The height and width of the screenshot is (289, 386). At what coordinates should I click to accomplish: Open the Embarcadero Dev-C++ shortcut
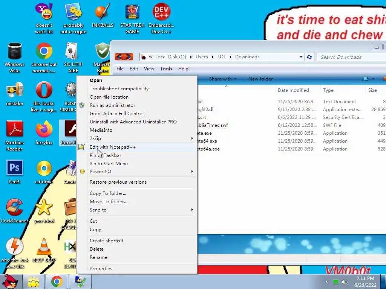161,18
